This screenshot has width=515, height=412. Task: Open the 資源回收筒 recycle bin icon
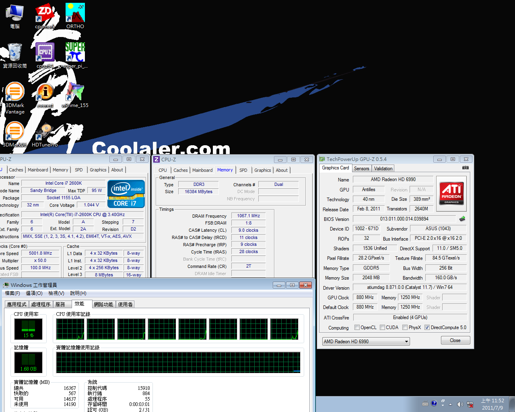click(x=15, y=56)
